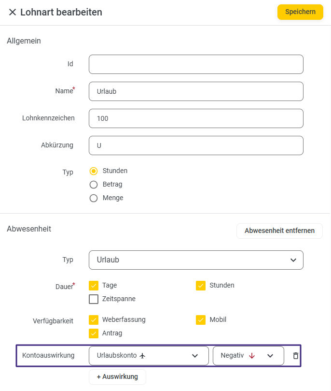
Task: Click Abwesenheit entfernen button
Action: [279, 231]
